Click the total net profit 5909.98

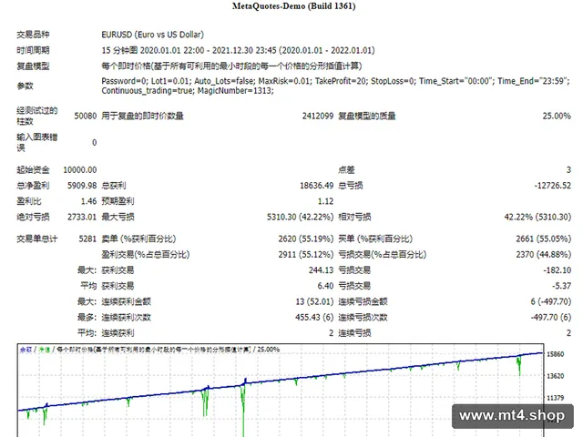[x=82, y=186]
